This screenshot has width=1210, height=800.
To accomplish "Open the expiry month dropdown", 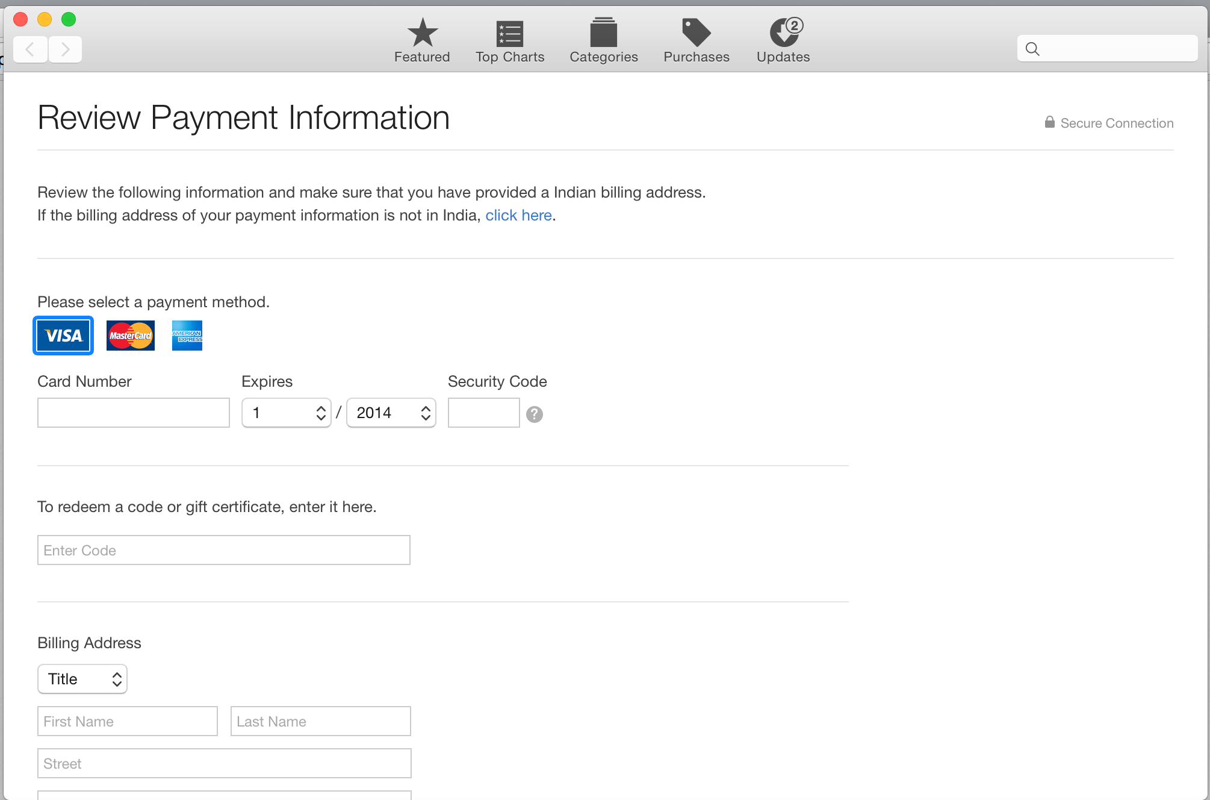I will (x=287, y=413).
